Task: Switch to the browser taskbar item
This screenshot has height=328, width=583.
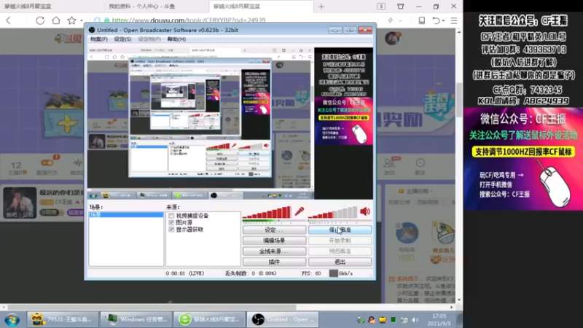Action: (x=209, y=319)
